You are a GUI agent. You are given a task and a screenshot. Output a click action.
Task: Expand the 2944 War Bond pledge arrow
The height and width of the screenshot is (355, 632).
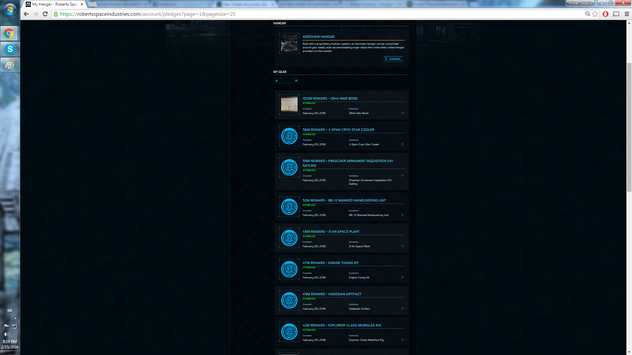[x=403, y=113]
